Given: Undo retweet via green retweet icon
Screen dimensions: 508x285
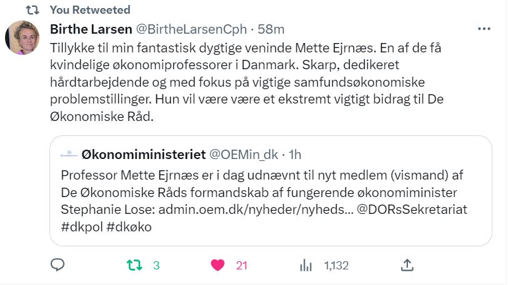Looking at the screenshot, I should [135, 265].
